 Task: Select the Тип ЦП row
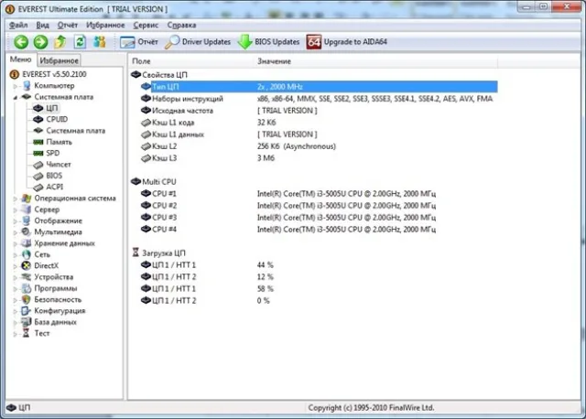point(319,87)
